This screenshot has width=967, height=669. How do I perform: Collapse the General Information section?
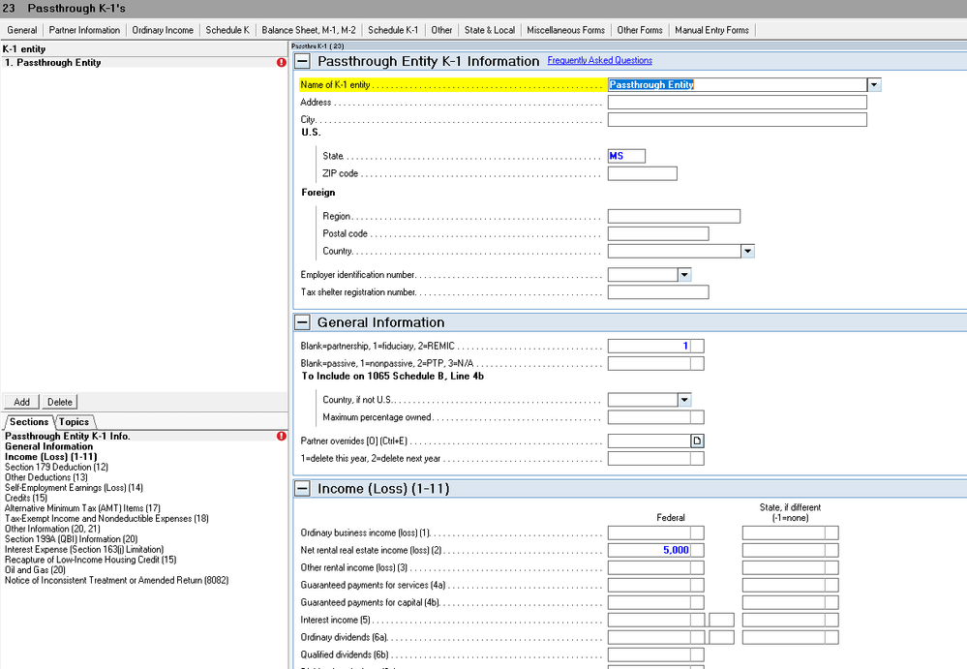click(303, 322)
